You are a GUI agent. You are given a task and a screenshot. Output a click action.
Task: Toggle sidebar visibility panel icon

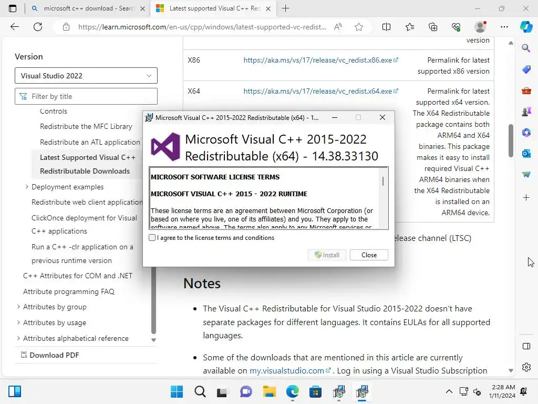pos(526,346)
